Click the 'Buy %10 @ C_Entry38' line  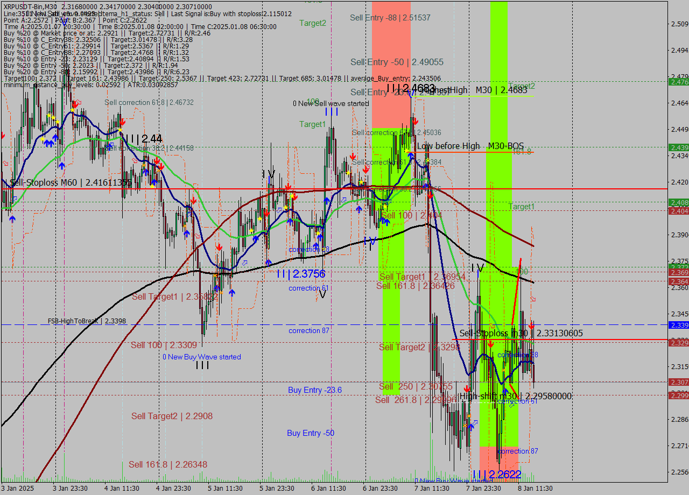pos(98,39)
